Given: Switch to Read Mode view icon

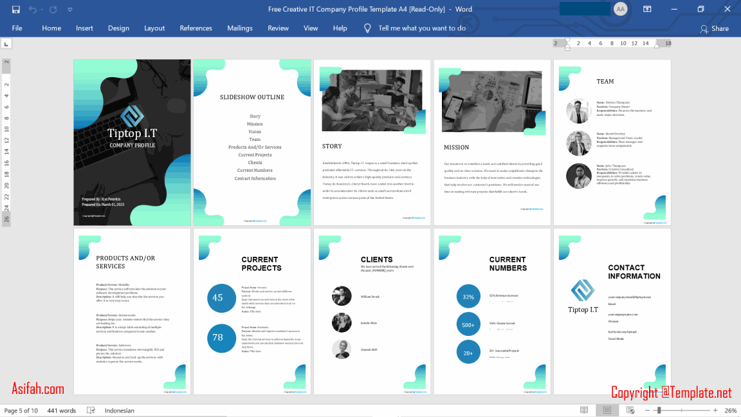Looking at the screenshot, I should pos(584,411).
